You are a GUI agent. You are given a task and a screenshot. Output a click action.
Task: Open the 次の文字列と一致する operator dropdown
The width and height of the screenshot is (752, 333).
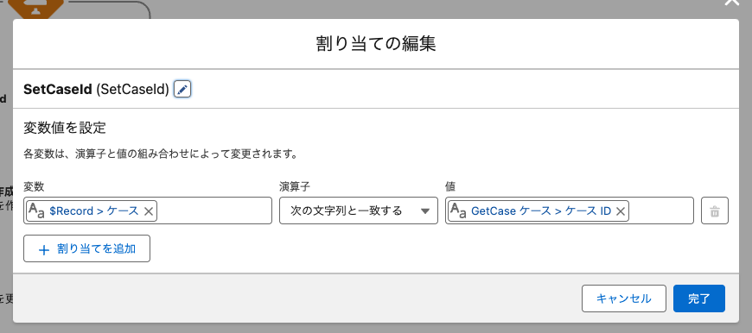(x=359, y=210)
